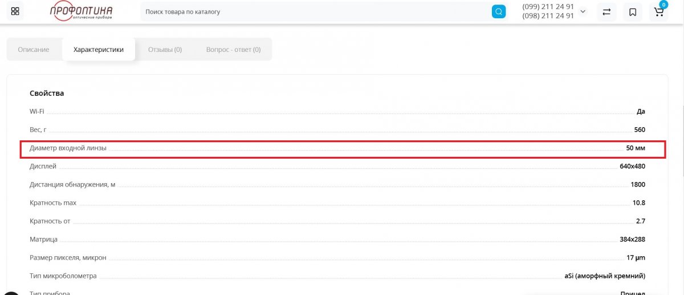Open the product comparison arrows icon
Screen dimensions: 684x295
point(606,12)
